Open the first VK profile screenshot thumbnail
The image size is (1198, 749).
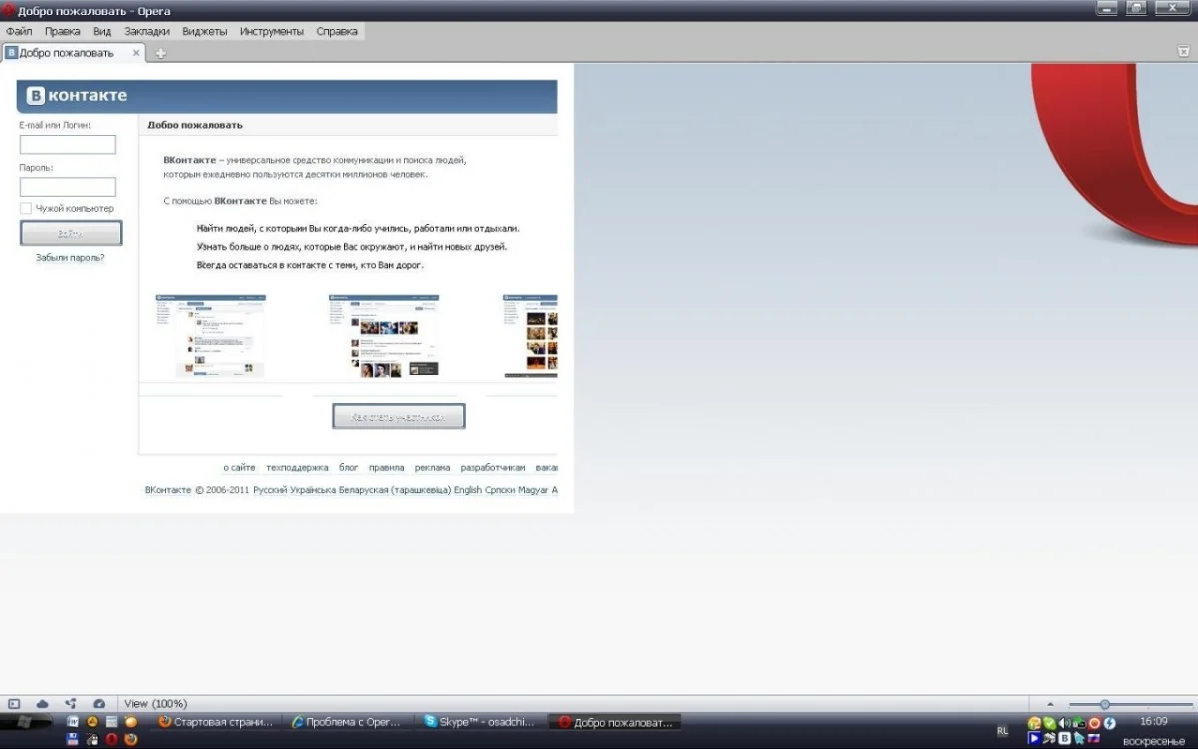point(211,336)
